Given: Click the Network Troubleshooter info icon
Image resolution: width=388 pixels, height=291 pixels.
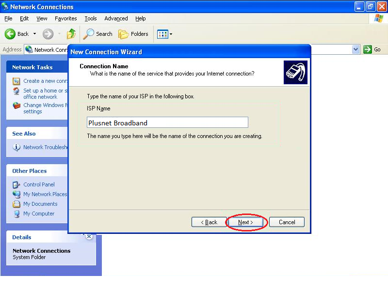Looking at the screenshot, I should (x=16, y=147).
